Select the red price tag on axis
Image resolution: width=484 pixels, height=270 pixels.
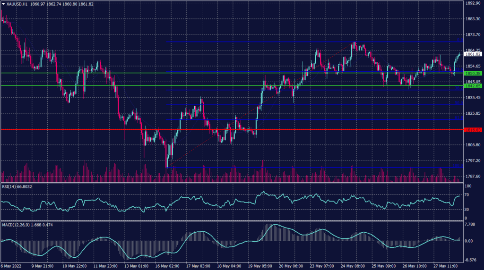tap(472, 130)
